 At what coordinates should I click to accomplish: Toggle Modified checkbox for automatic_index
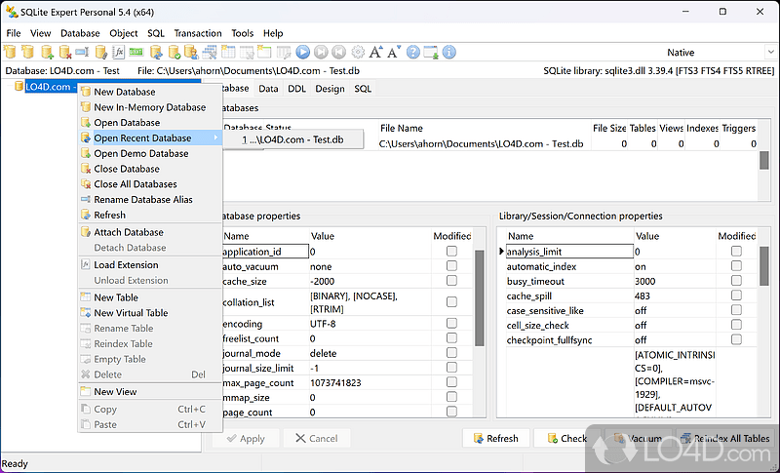(x=736, y=266)
